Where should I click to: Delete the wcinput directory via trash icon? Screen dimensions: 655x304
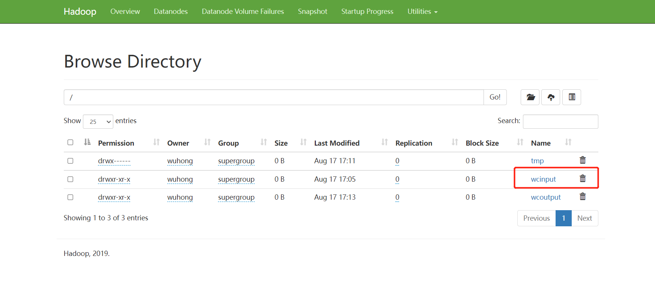583,178
